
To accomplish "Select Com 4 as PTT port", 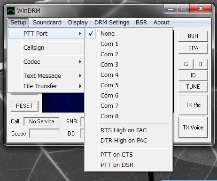I will pyautogui.click(x=129, y=75).
